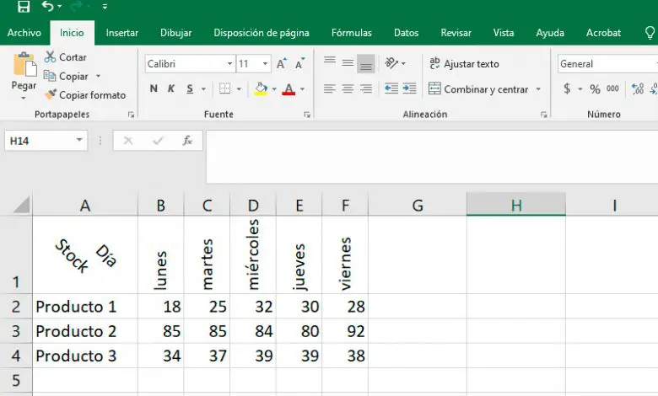Expand the font size dropdown
The height and width of the screenshot is (396, 658).
coord(266,64)
